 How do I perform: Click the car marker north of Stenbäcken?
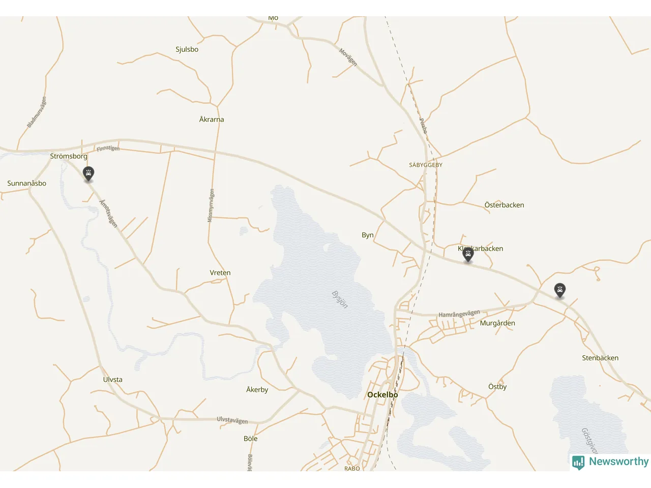[560, 290]
